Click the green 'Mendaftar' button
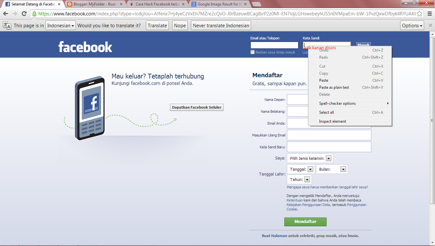The width and height of the screenshot is (435, 246). click(x=305, y=221)
